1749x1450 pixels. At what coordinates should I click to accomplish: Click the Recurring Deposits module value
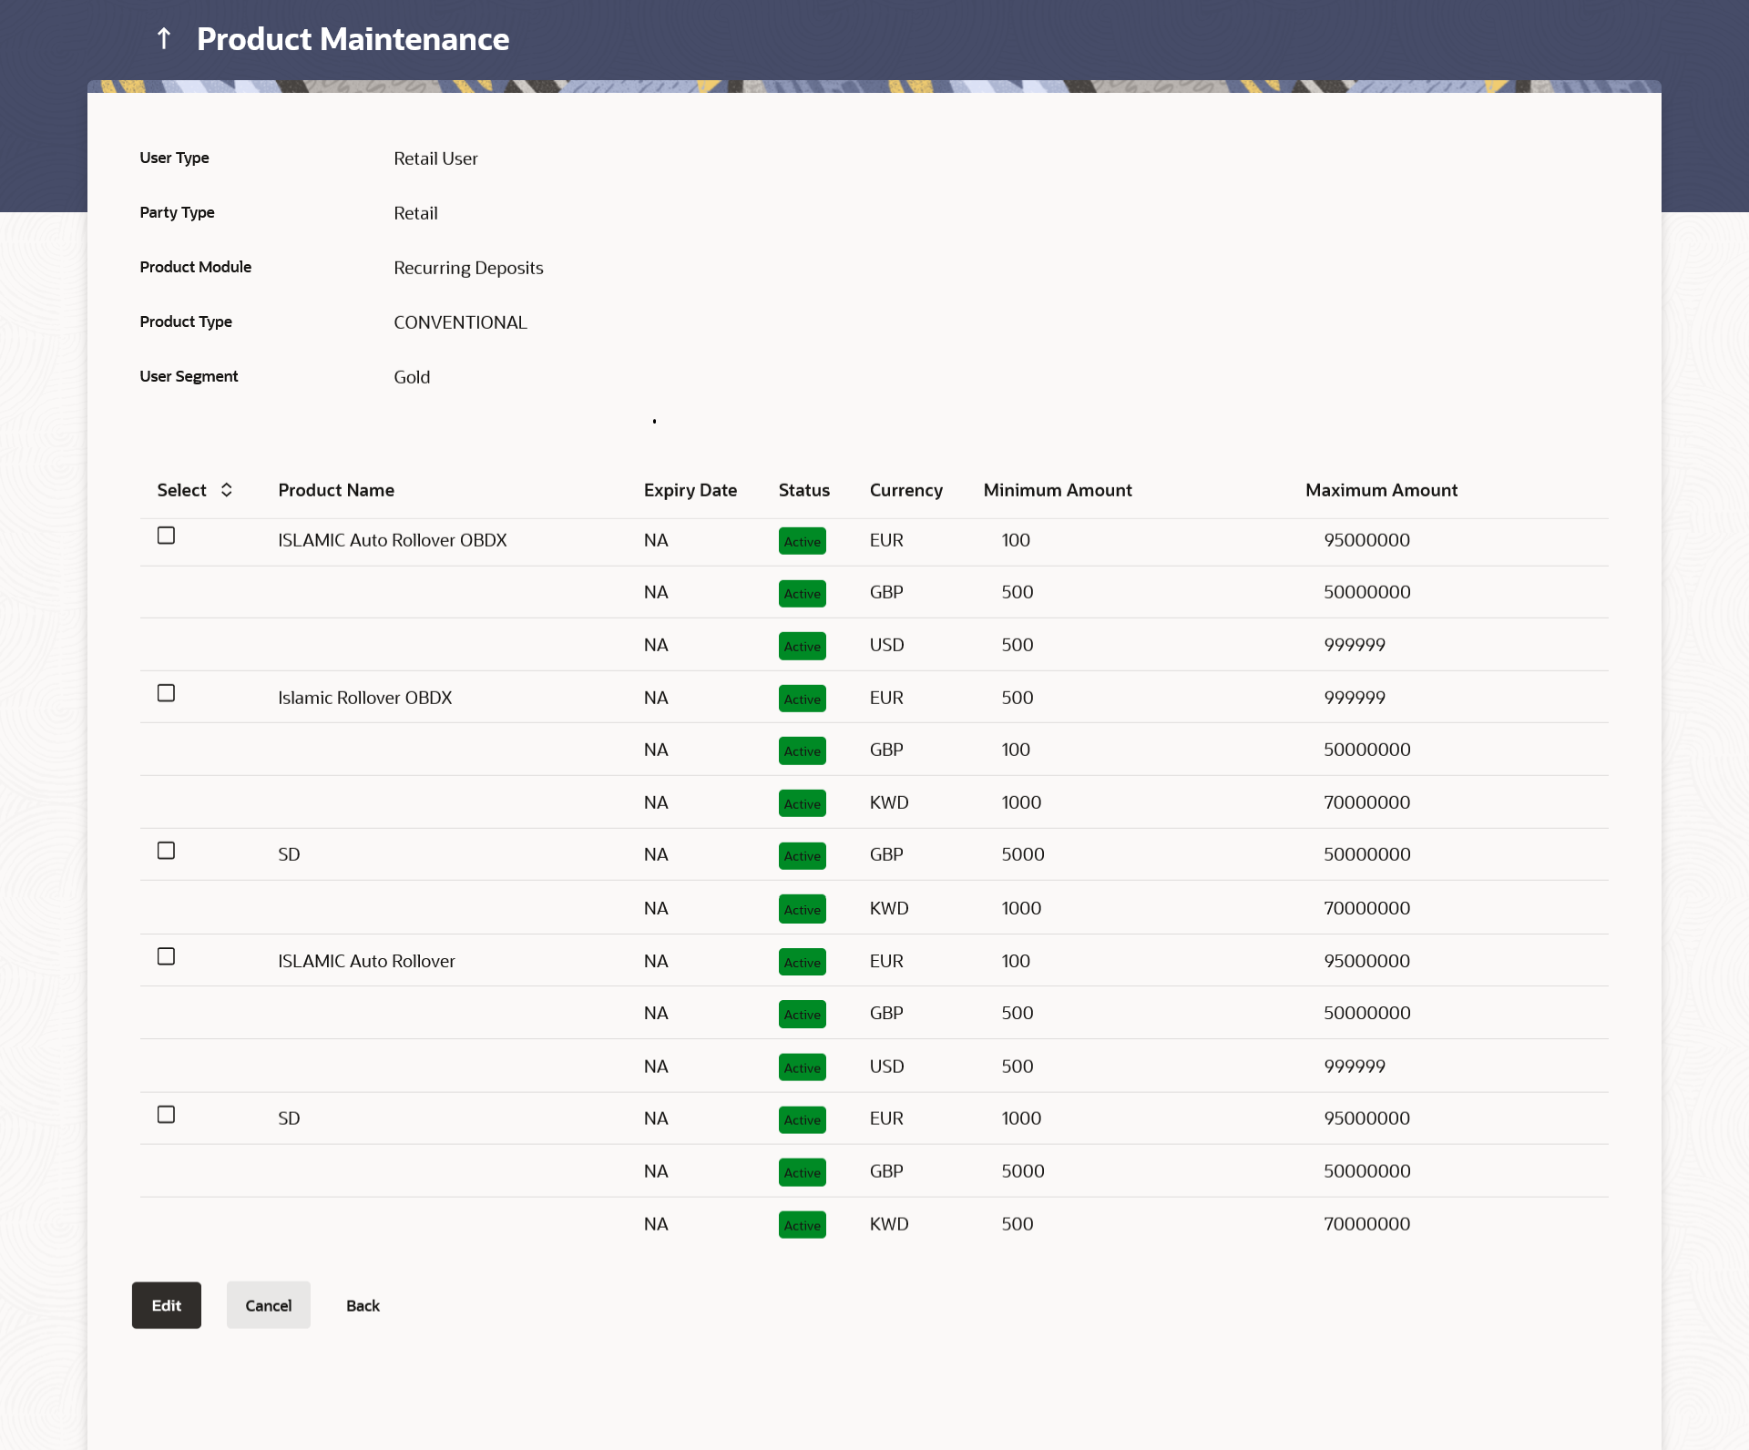tap(468, 267)
